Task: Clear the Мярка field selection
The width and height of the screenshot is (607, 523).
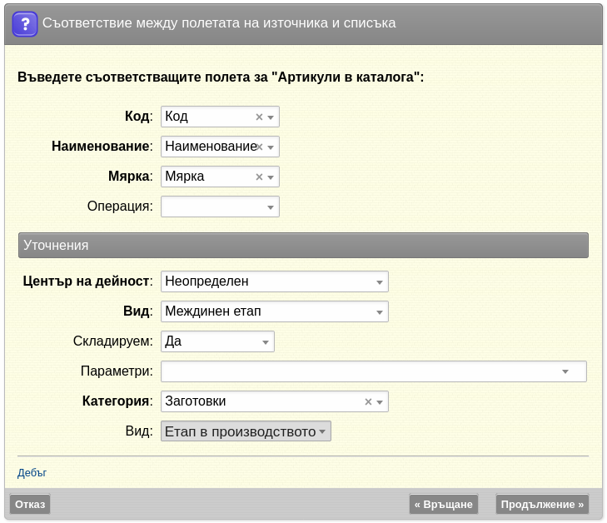Action: [259, 177]
